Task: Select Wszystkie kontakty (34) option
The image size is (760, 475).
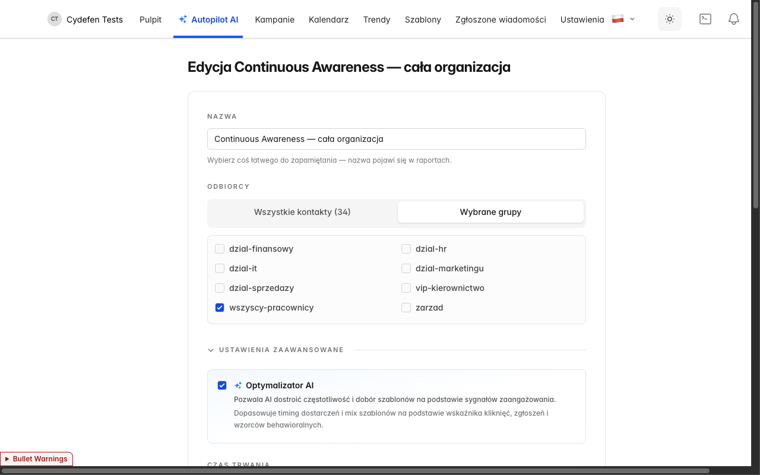Action: tap(302, 212)
